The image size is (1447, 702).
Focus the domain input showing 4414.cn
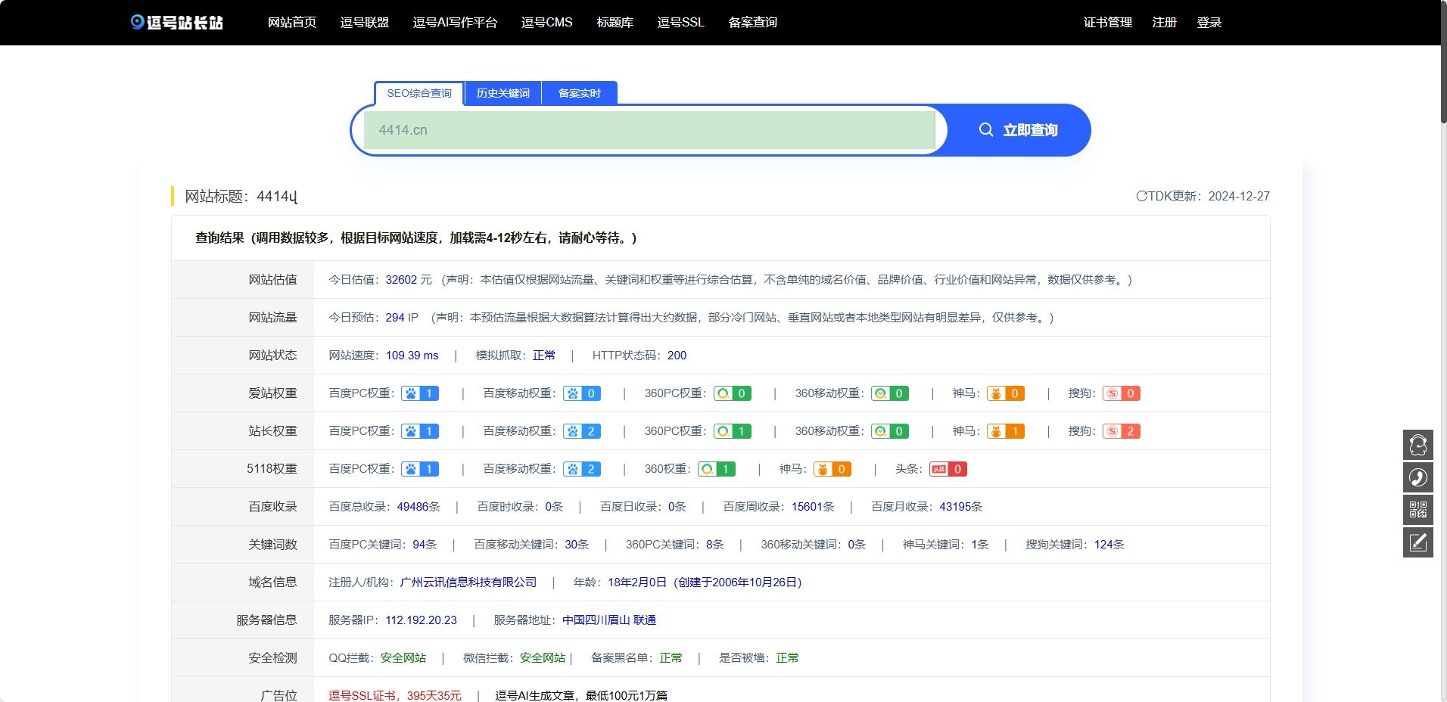[x=649, y=130]
